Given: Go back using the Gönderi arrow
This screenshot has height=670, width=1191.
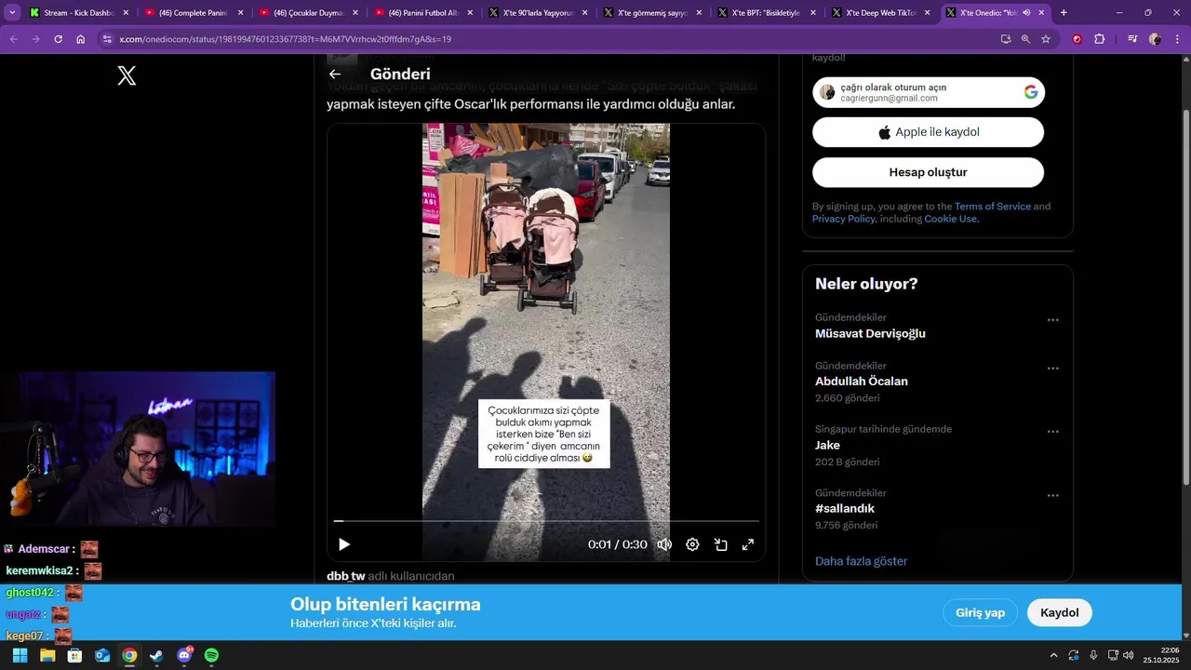Looking at the screenshot, I should 335,74.
